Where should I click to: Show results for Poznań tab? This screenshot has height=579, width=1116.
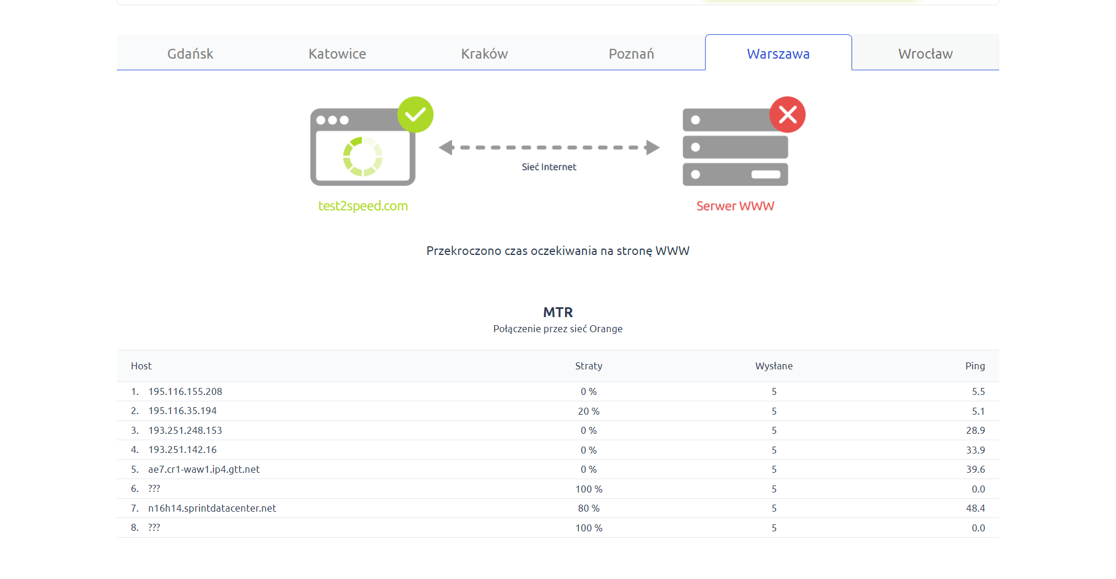[x=631, y=53]
